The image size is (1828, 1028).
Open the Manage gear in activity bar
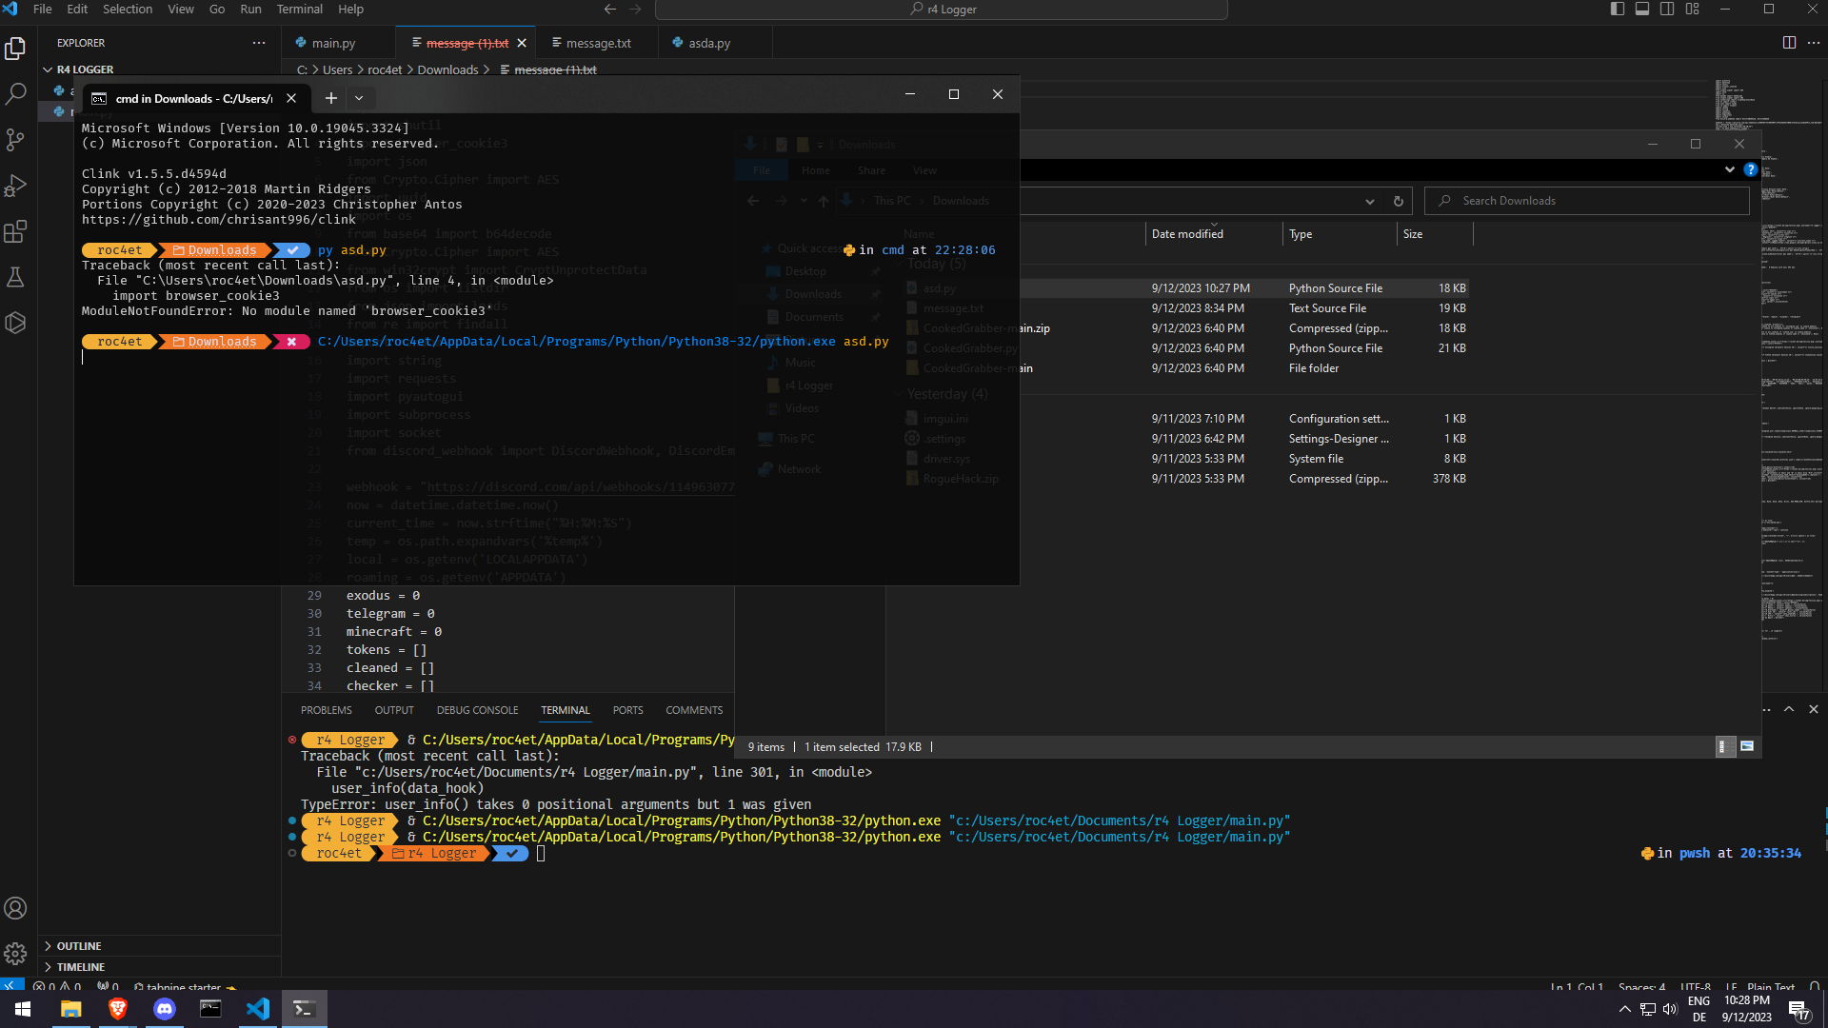tap(15, 954)
